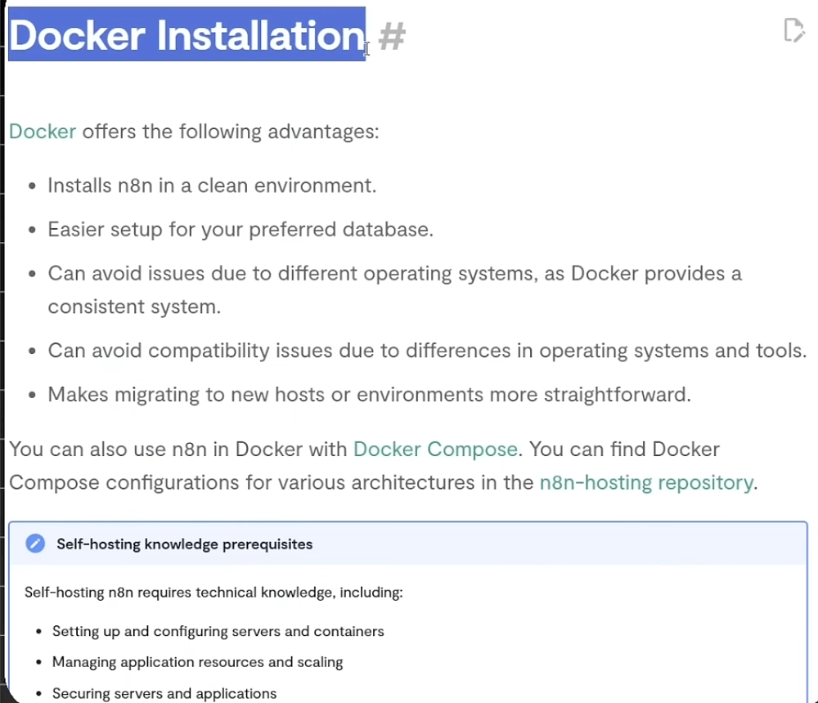Click 'Makes migrating to new hosts' bullet
818x703 pixels.
(x=369, y=395)
